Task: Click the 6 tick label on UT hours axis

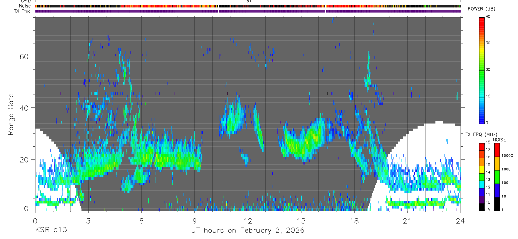Action: click(141, 221)
